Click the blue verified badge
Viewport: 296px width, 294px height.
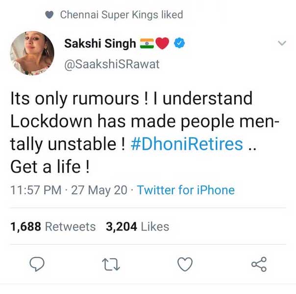[x=179, y=44]
